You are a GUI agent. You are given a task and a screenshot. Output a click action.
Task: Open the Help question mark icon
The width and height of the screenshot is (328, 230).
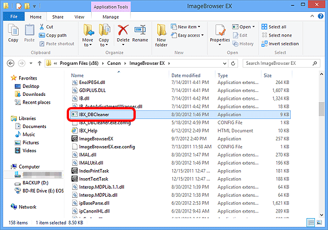[321, 16]
